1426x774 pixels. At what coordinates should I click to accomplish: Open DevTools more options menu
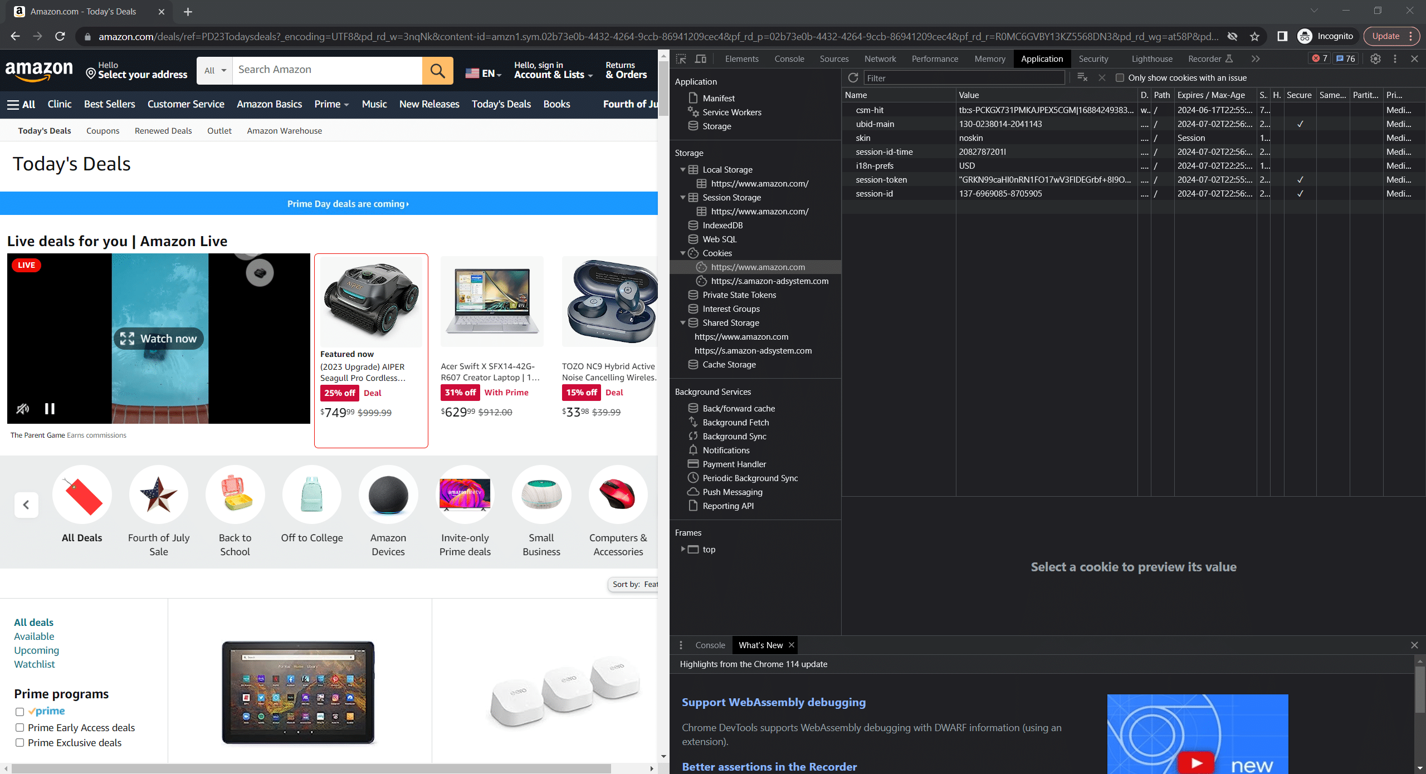coord(1395,58)
